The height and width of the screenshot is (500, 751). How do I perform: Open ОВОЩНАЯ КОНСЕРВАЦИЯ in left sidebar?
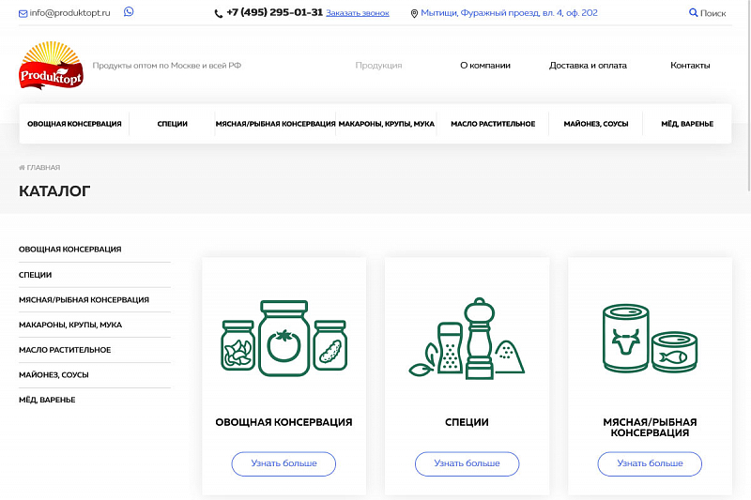pos(69,250)
